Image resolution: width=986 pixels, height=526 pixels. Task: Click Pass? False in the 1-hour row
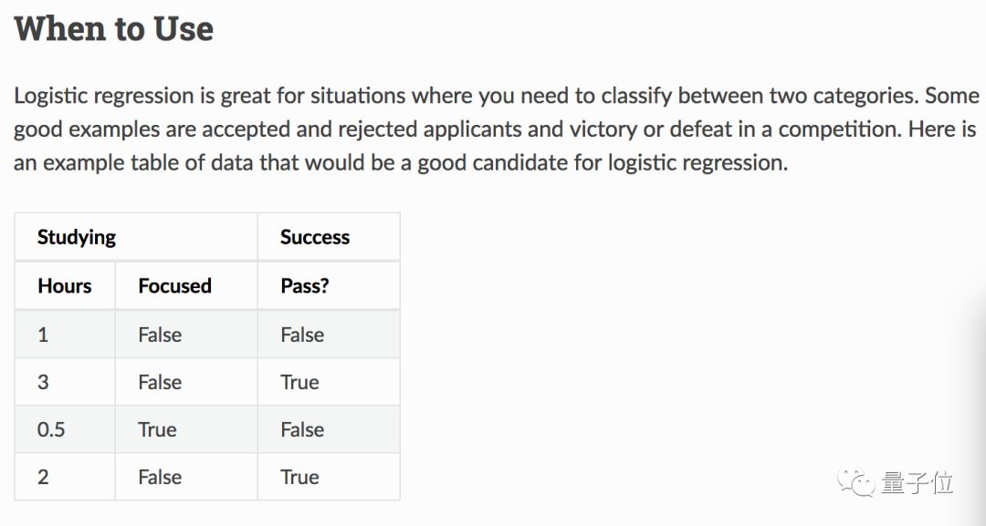tap(302, 335)
